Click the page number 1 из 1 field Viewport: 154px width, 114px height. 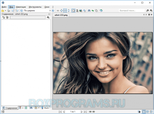coord(73,112)
